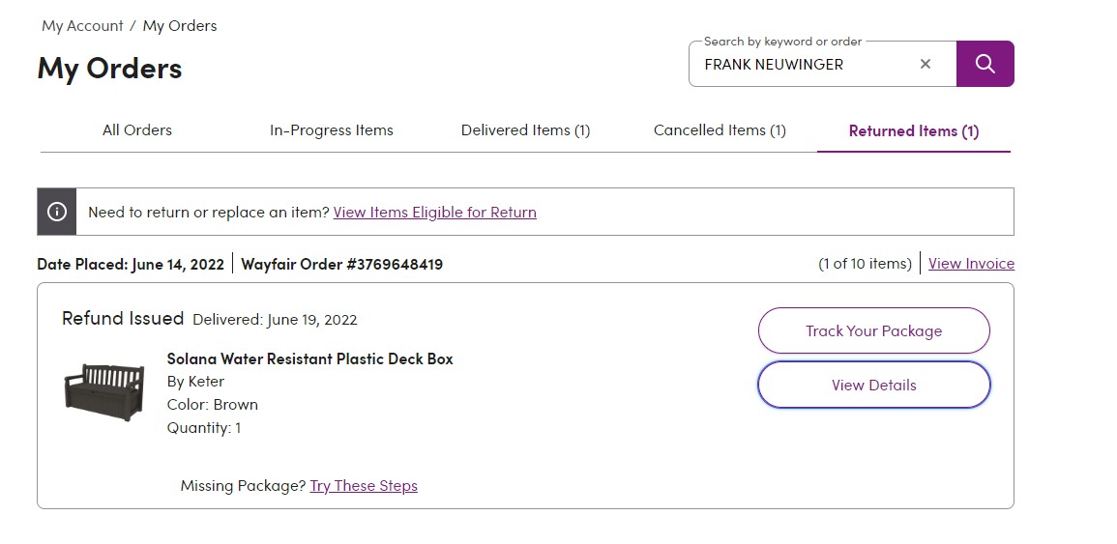1117x544 pixels.
Task: Go to the Cancelled Items (1) tab
Action: pyautogui.click(x=720, y=130)
